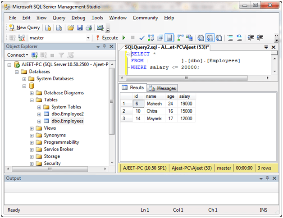Click the Execute query button

pos(107,38)
